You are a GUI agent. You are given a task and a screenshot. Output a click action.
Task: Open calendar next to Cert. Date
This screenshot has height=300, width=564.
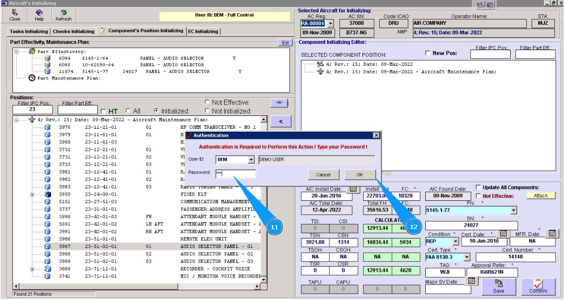503,233
